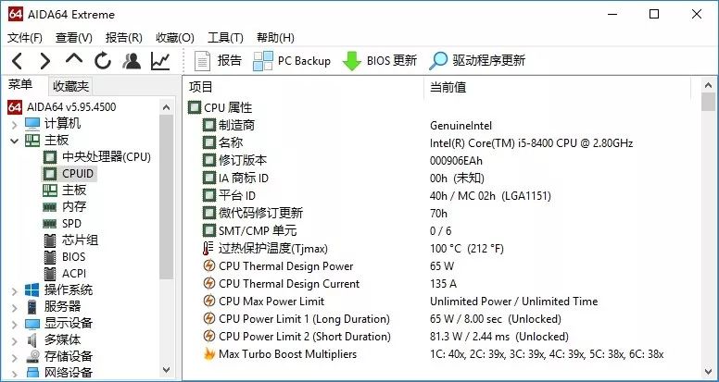Open the 帮助(H) menu
This screenshot has height=382, width=719.
coord(275,38)
